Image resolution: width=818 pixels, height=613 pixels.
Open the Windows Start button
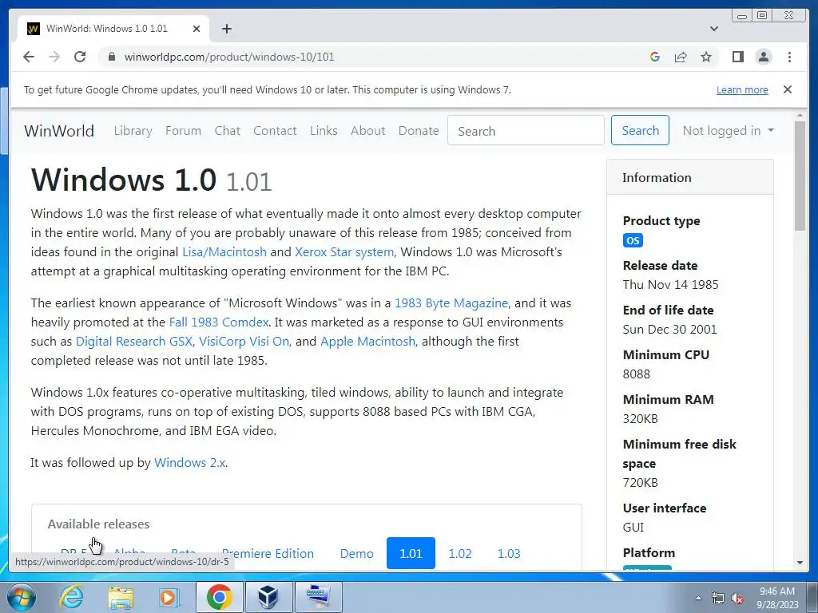point(20,597)
